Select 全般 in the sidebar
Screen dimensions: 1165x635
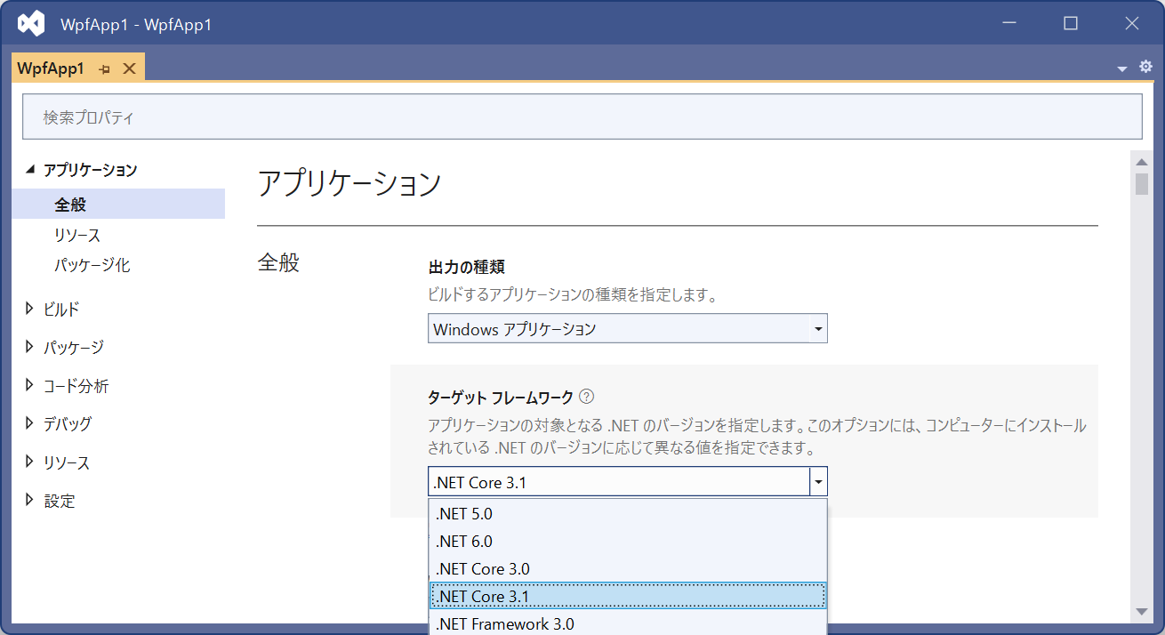(118, 204)
